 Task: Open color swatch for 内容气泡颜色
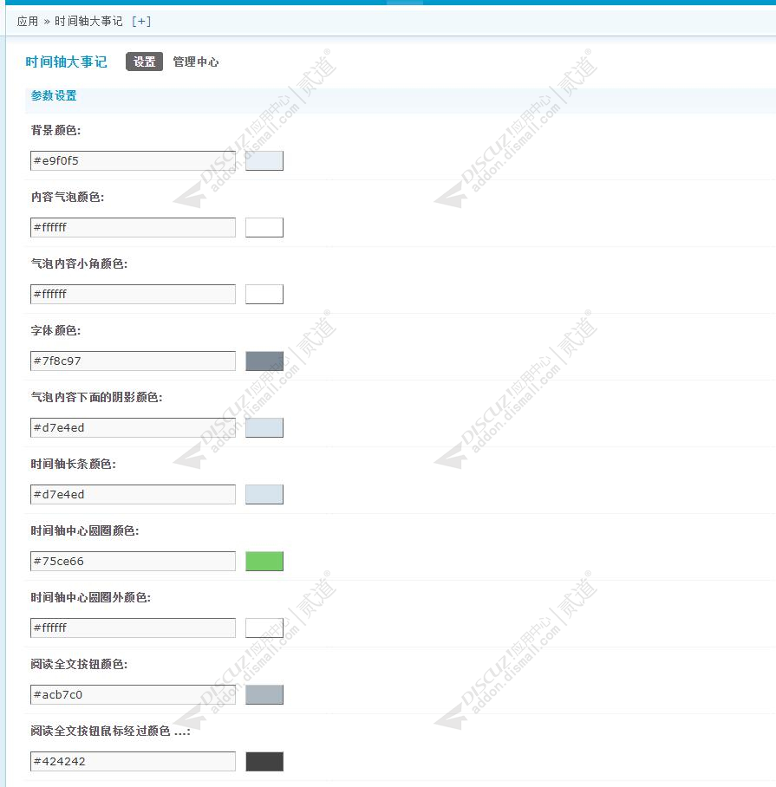pos(264,227)
